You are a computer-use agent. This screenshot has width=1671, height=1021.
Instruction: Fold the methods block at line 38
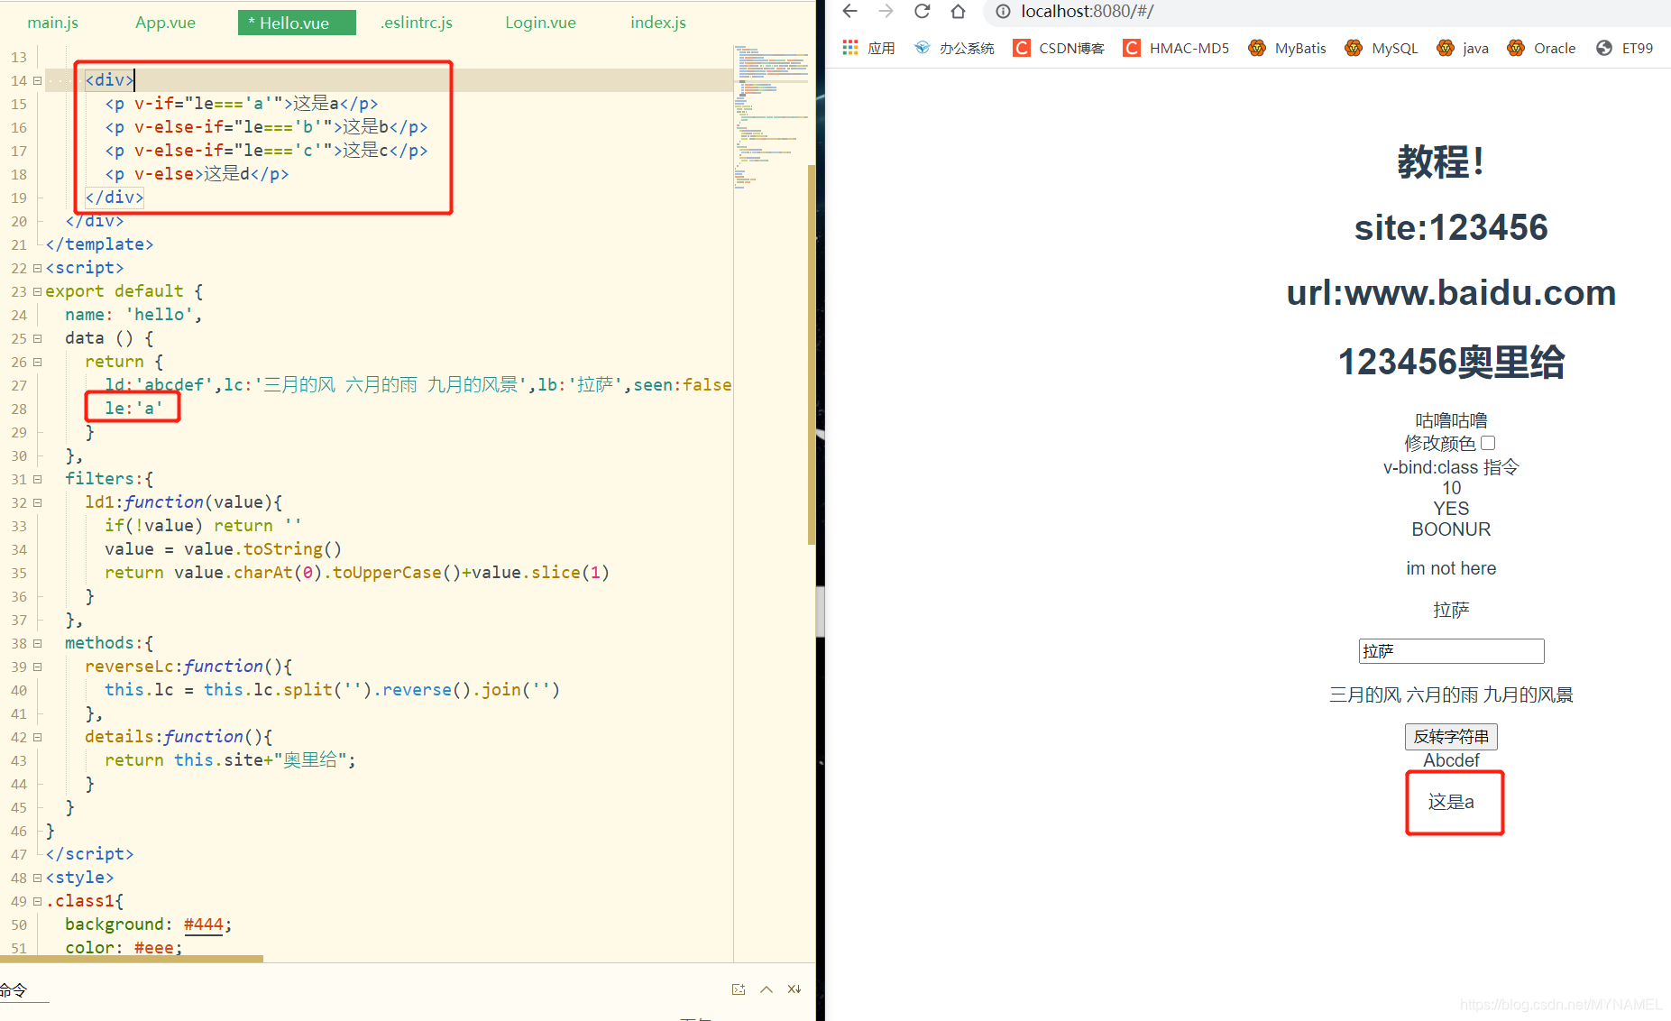(37, 643)
